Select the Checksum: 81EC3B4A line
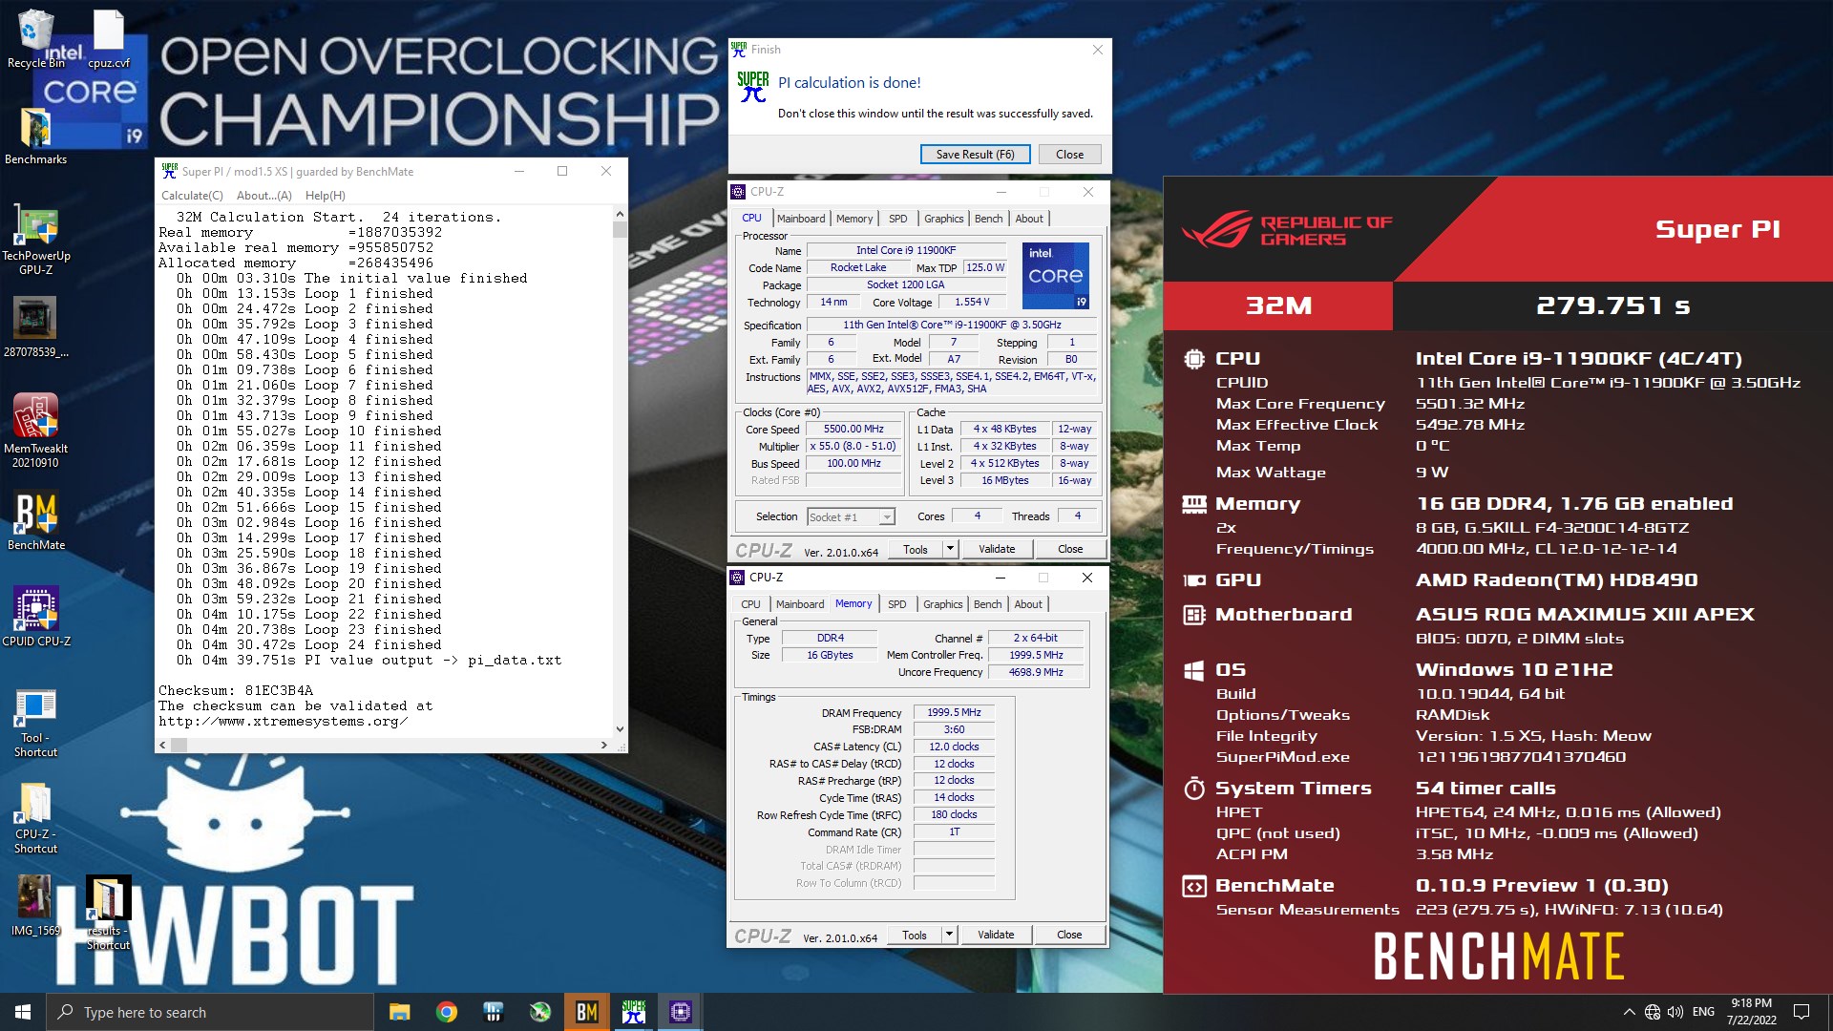This screenshot has height=1031, width=1833. click(236, 690)
